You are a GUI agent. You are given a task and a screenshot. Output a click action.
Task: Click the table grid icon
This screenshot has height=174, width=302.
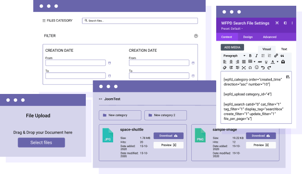[x=250, y=61]
